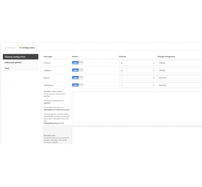Open Category priority dropdown

point(137,70)
